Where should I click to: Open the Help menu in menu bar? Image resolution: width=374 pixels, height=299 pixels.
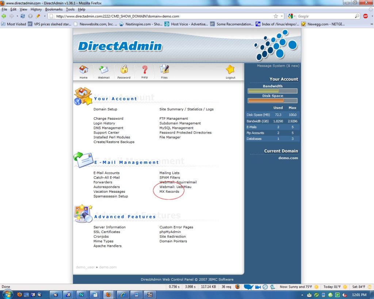pos(81,9)
